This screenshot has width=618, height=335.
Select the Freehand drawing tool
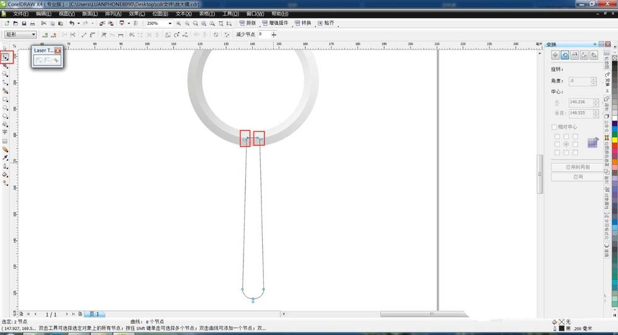click(x=5, y=83)
